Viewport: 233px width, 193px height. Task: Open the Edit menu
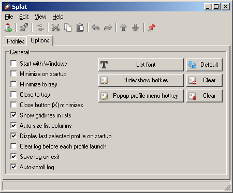tap(24, 17)
